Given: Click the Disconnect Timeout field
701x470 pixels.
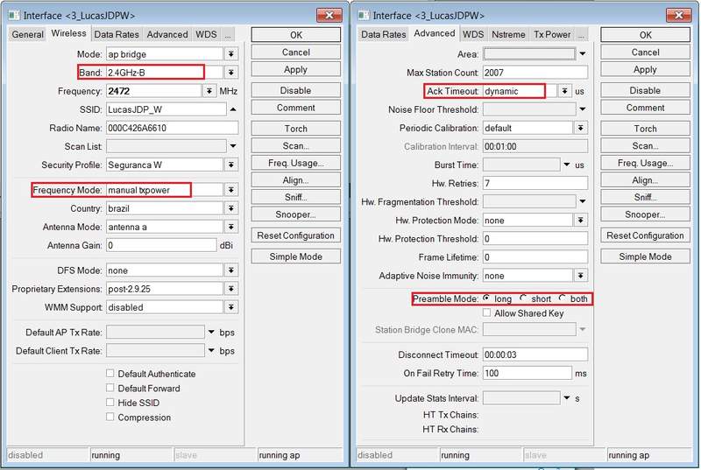Looking at the screenshot, I should coord(535,354).
